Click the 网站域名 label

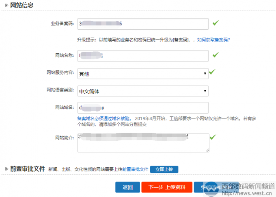pos(65,107)
